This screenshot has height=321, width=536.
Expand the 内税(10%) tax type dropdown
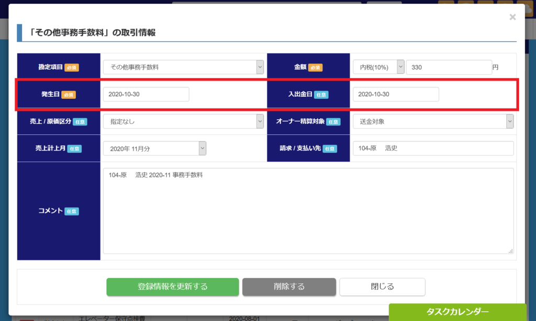(378, 67)
